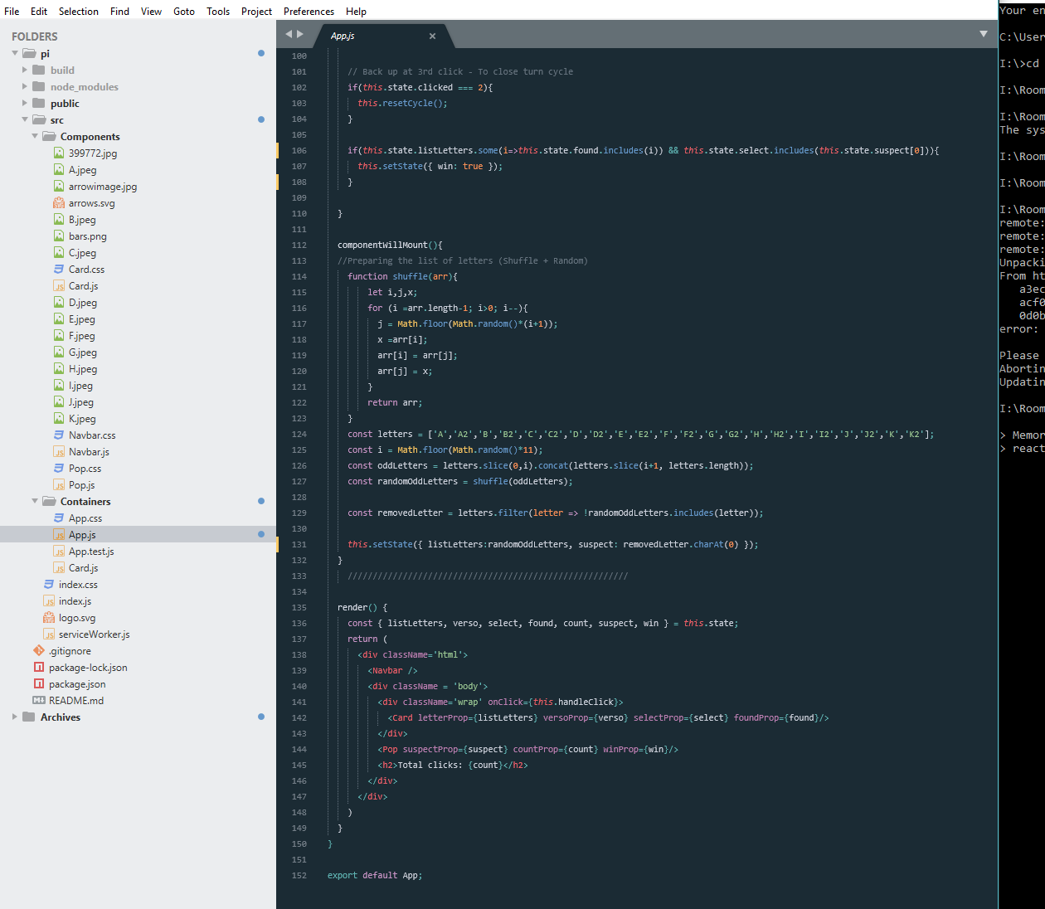Collapse the src folder
Viewport: 1045px width, 909px height.
tap(25, 119)
